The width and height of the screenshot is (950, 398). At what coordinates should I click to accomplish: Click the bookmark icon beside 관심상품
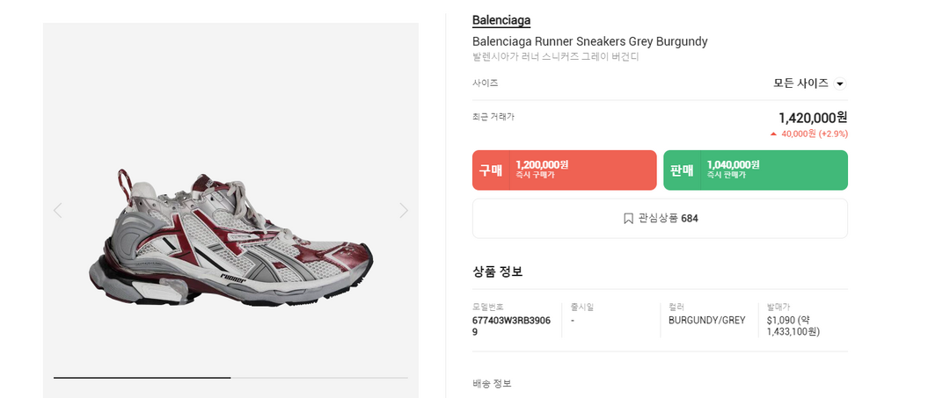[628, 218]
